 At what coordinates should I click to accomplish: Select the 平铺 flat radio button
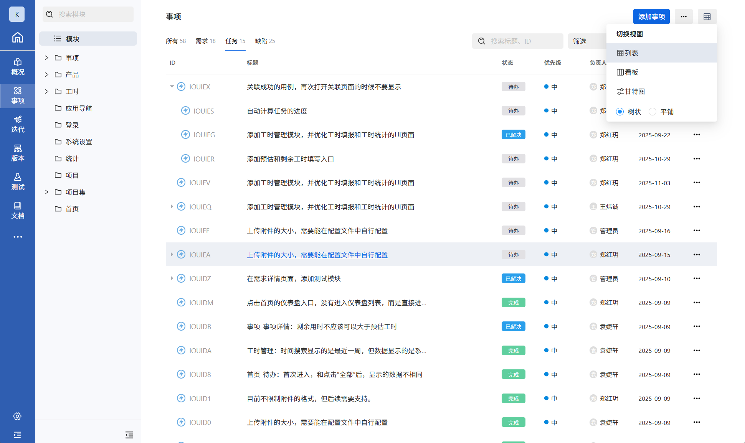tap(652, 112)
